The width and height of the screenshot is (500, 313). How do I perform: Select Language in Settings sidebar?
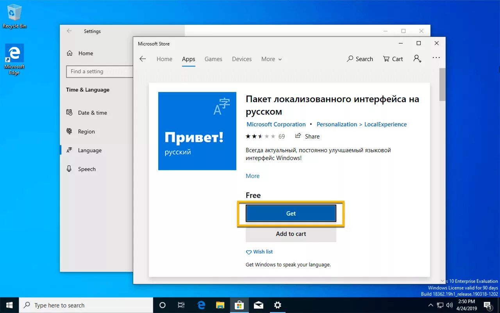84,150
